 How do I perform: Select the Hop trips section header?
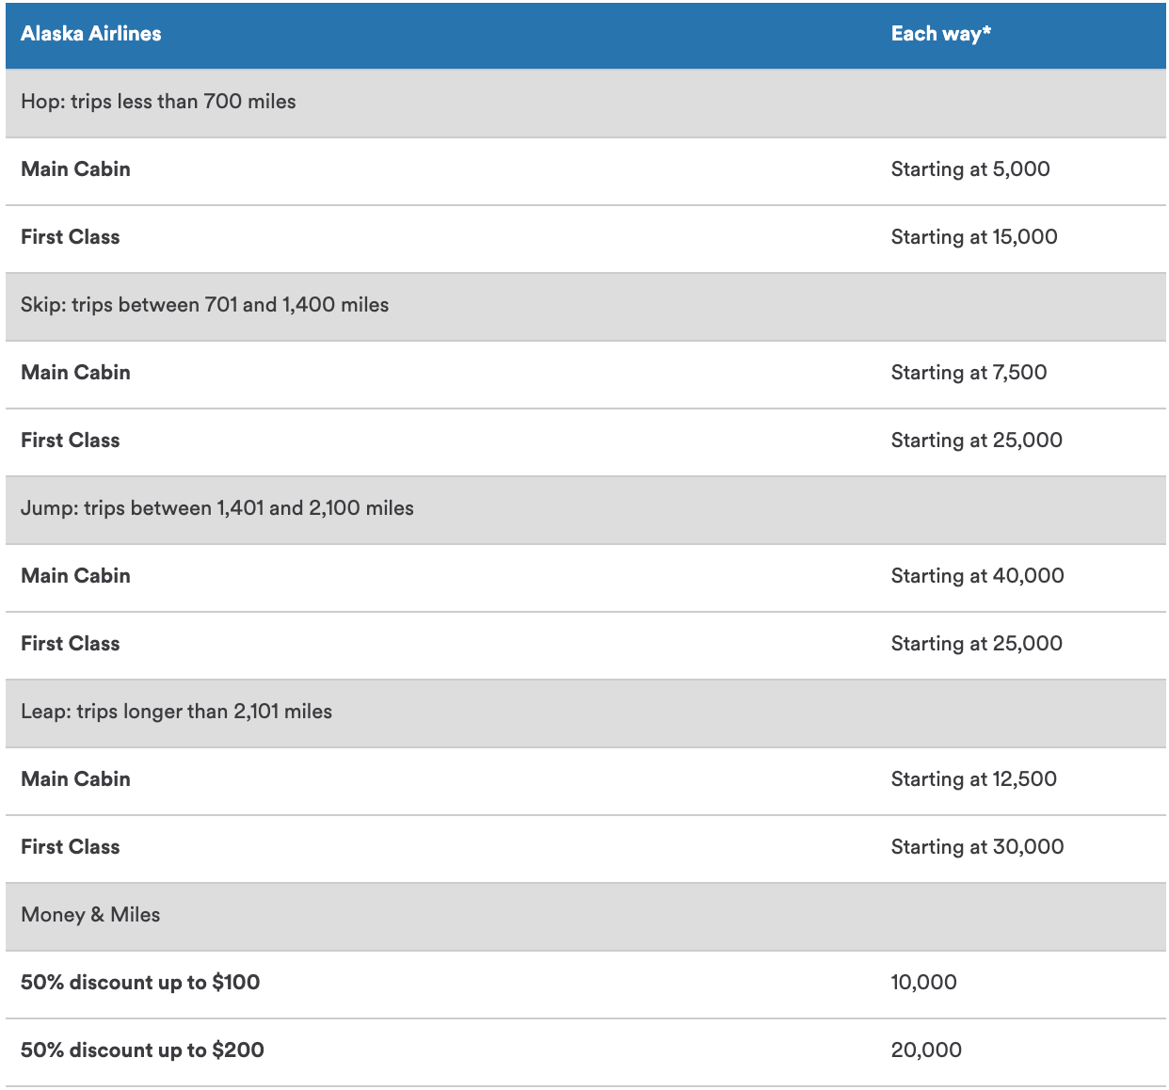pos(157,102)
